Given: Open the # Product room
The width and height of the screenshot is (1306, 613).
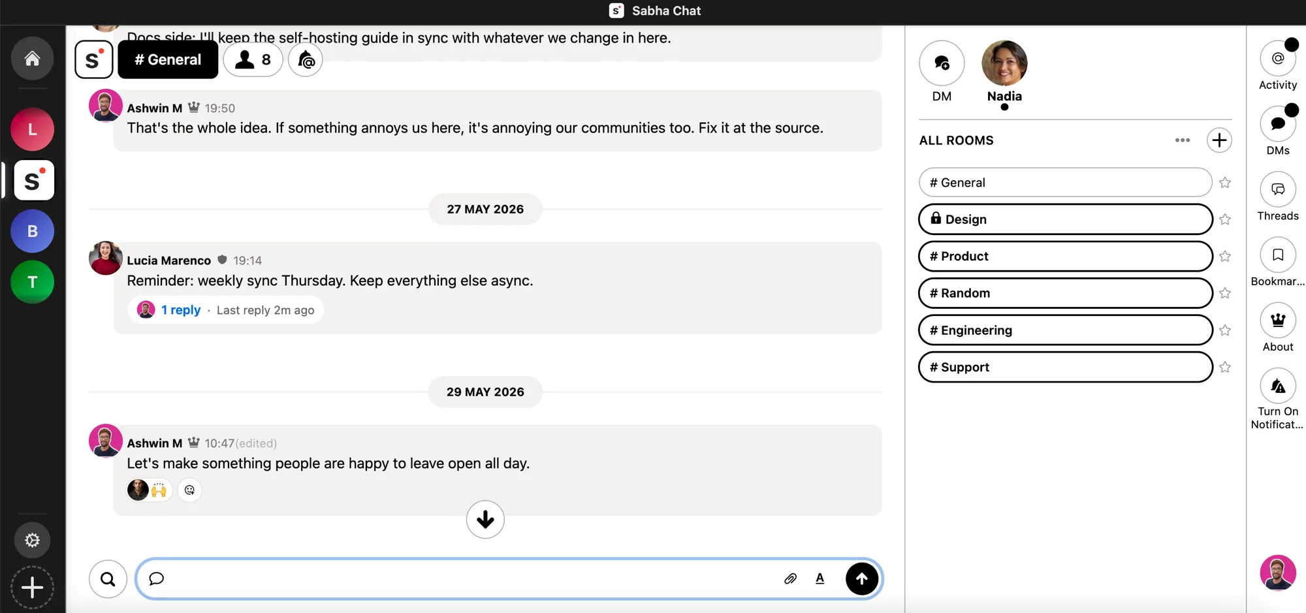Looking at the screenshot, I should [1065, 256].
